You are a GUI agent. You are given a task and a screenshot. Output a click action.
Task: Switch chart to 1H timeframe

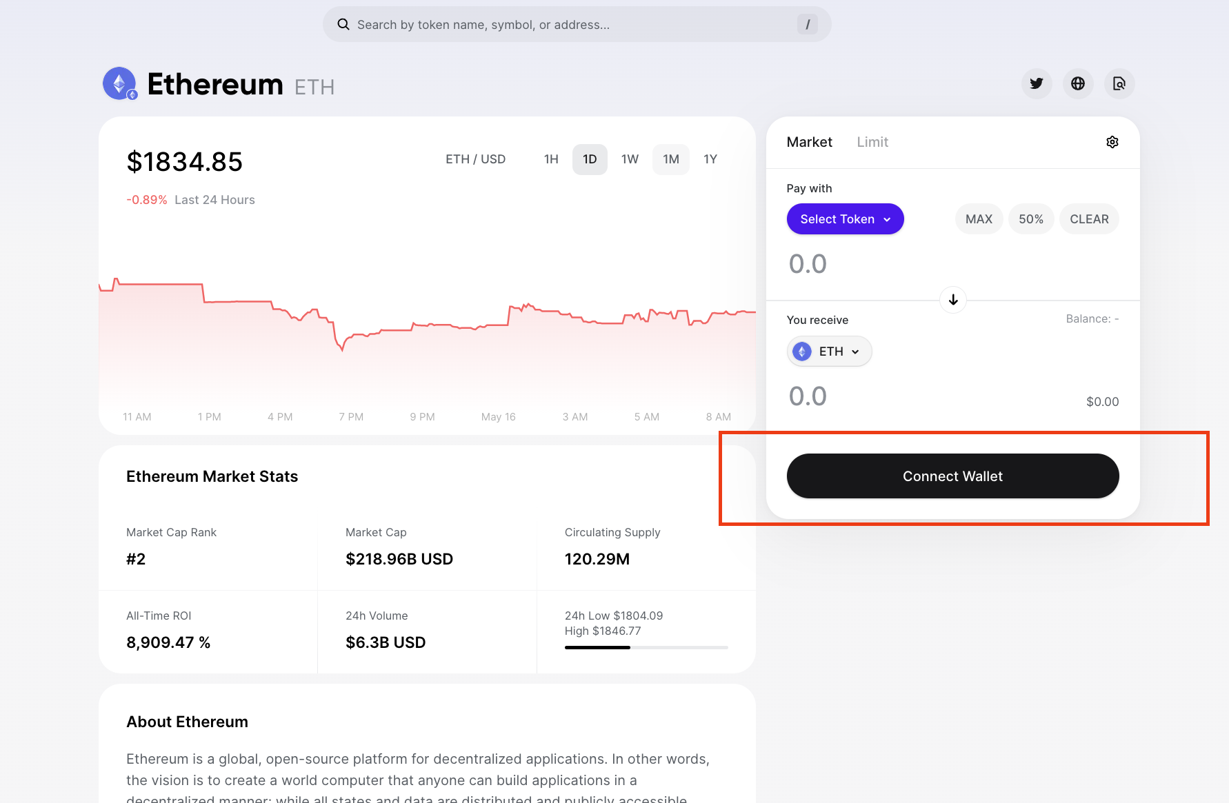(551, 159)
